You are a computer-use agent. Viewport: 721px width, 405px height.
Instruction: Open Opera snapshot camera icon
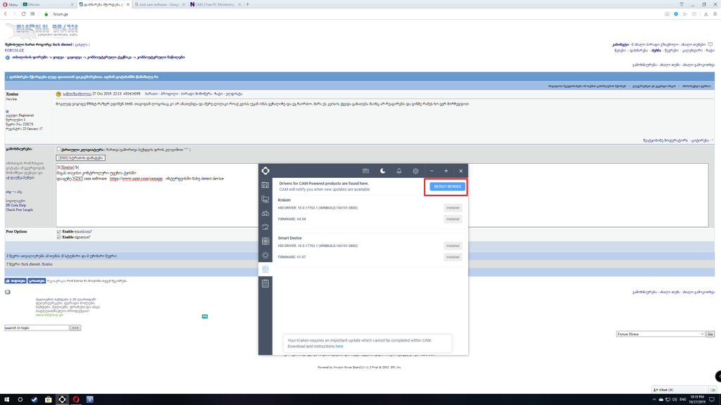tap(667, 14)
